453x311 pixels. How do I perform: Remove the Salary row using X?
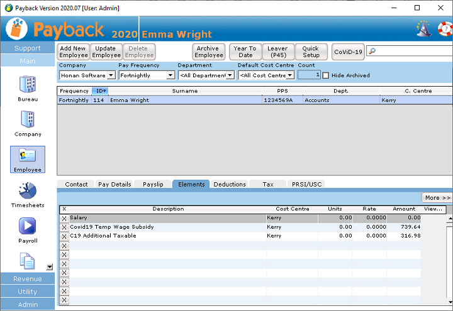click(x=64, y=219)
